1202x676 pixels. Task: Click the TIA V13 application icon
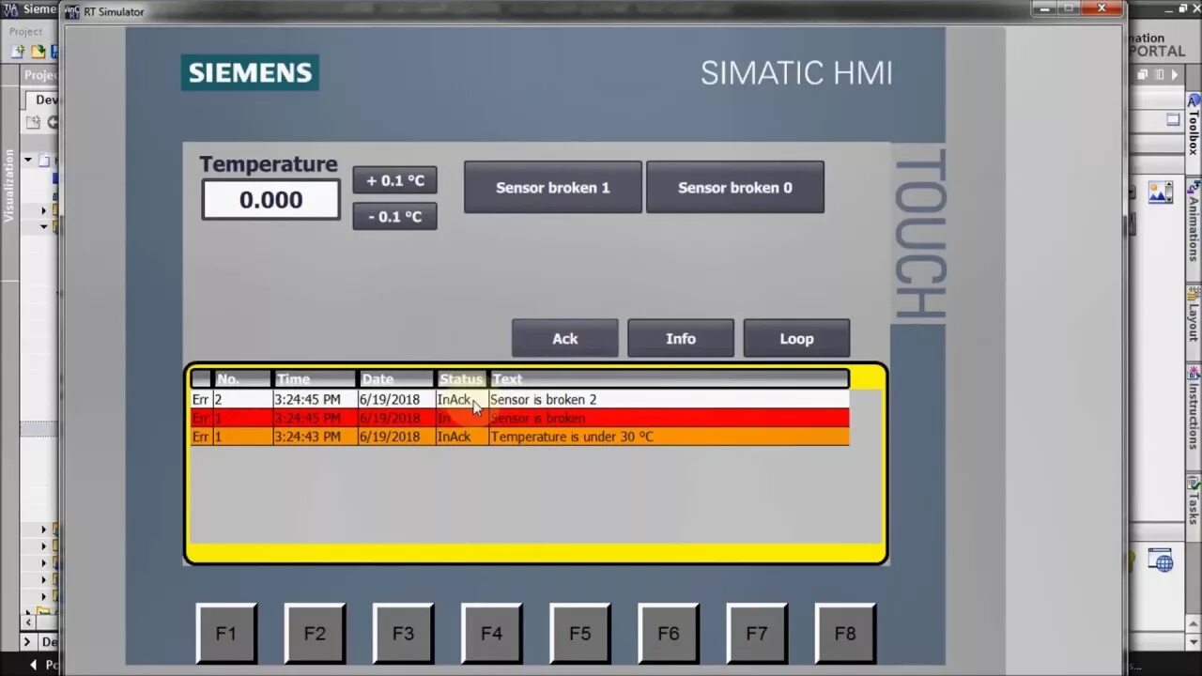[10, 9]
